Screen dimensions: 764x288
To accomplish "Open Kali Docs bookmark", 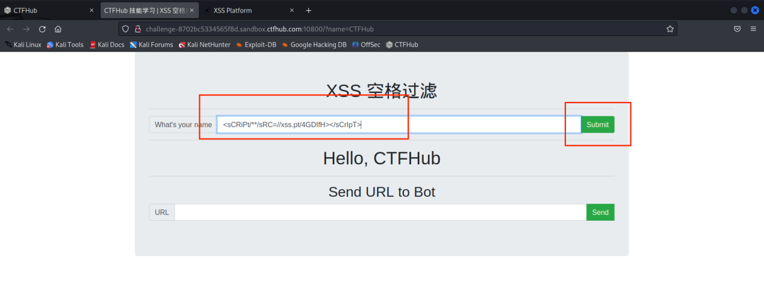I will point(107,44).
